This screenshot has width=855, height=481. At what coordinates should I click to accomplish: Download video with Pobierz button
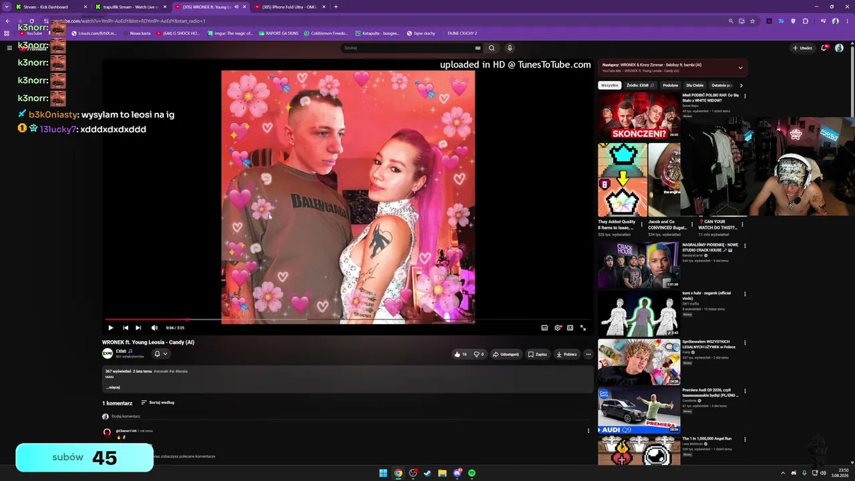click(566, 354)
